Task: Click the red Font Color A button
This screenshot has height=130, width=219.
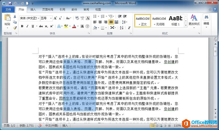Action: tap(74, 26)
